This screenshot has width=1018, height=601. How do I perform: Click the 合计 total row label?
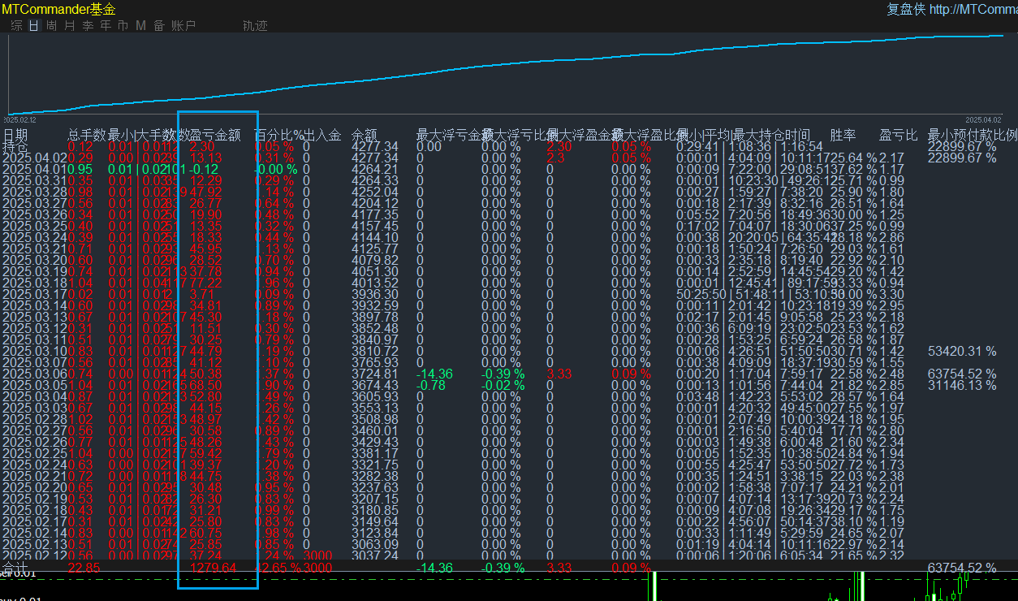click(x=15, y=568)
